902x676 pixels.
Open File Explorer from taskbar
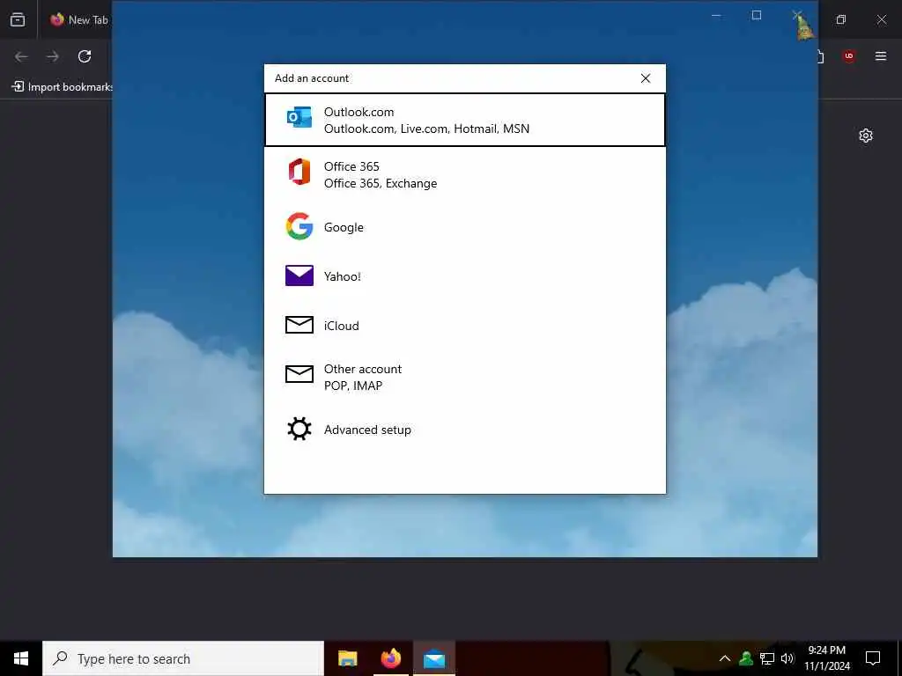click(x=347, y=658)
